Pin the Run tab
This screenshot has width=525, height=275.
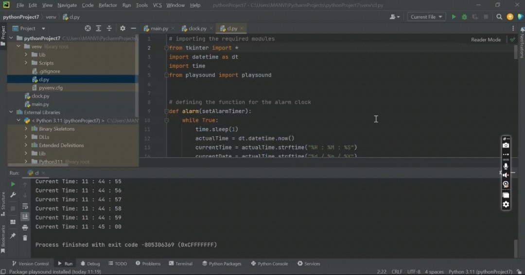[13, 236]
